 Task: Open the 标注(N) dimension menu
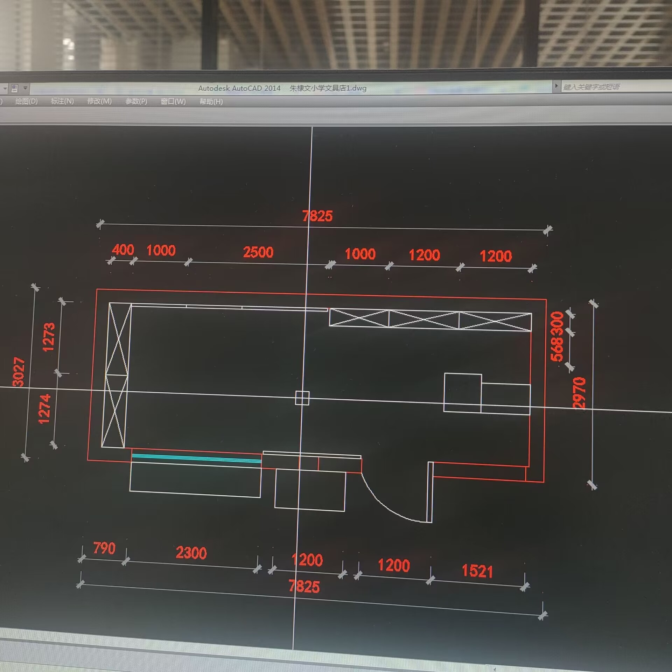(62, 101)
